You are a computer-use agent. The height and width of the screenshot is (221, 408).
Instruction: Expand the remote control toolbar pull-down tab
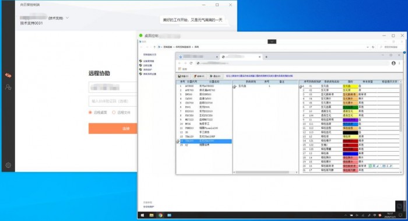pos(272,41)
